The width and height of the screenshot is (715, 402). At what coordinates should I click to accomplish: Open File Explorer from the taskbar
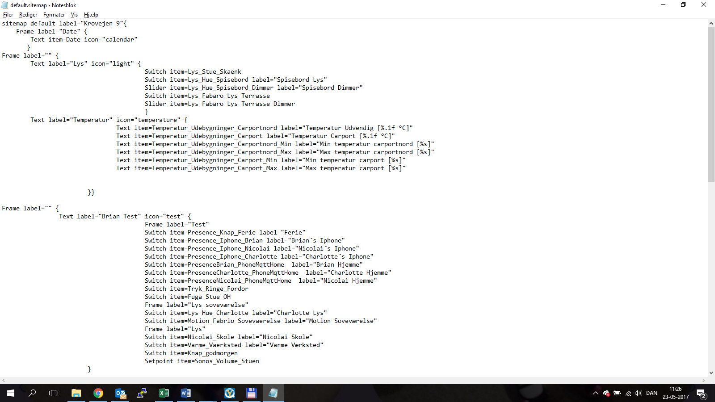[x=76, y=393]
